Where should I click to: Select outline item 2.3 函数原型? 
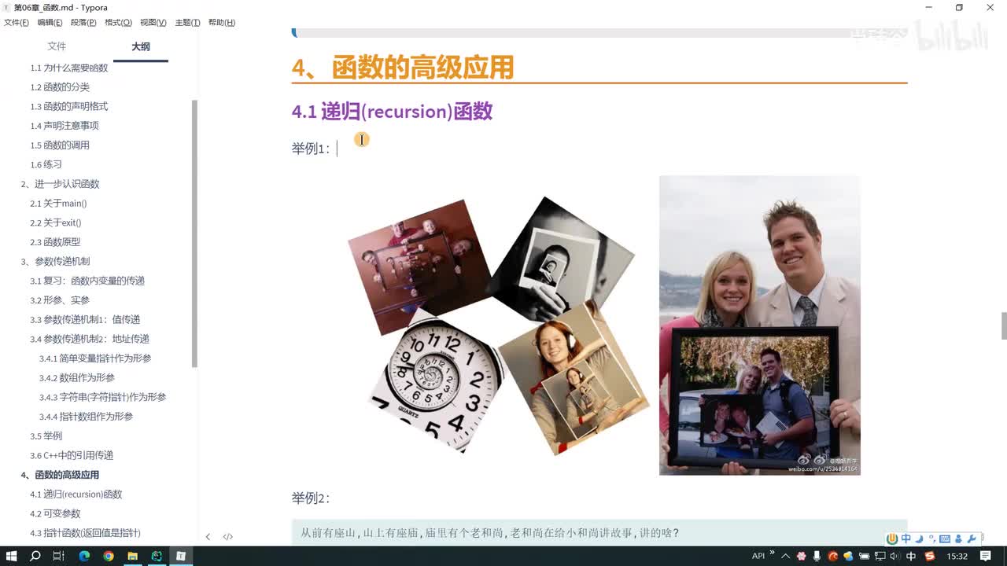tap(55, 242)
